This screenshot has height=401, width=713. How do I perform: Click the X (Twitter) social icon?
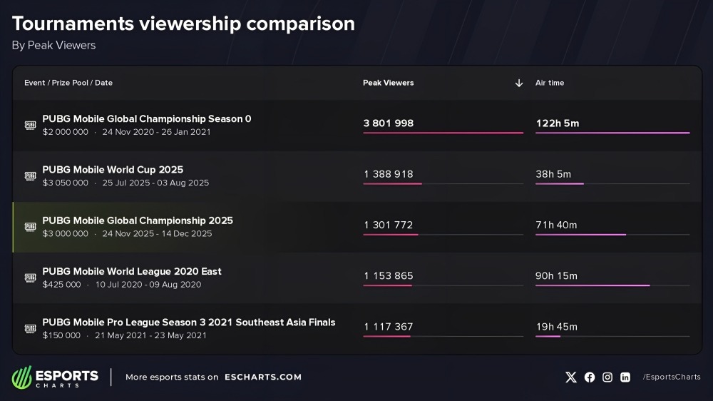coord(571,377)
